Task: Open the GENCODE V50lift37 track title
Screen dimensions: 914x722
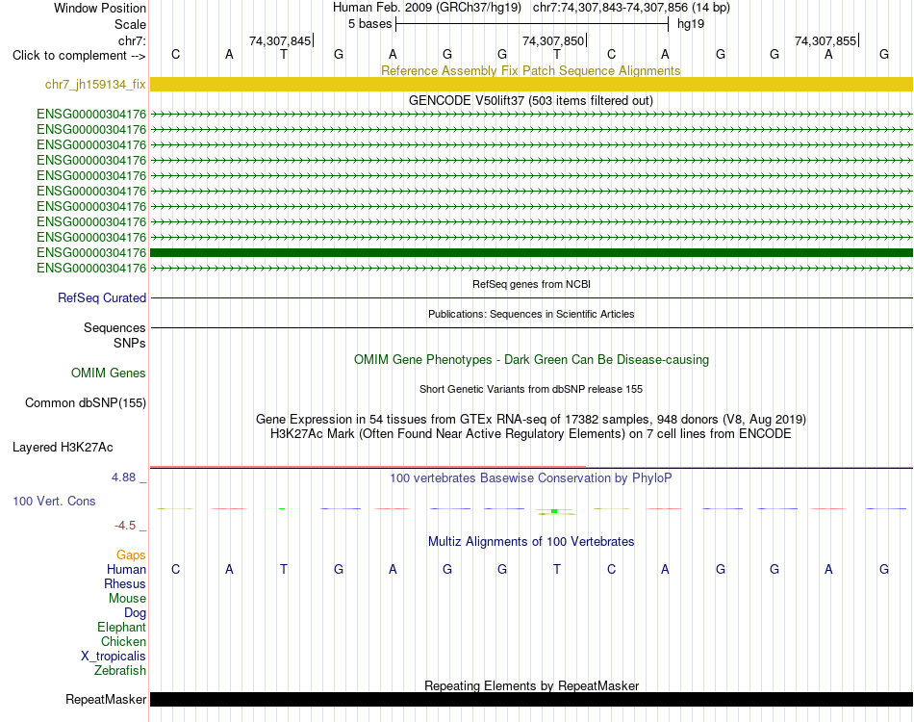Action: click(530, 100)
